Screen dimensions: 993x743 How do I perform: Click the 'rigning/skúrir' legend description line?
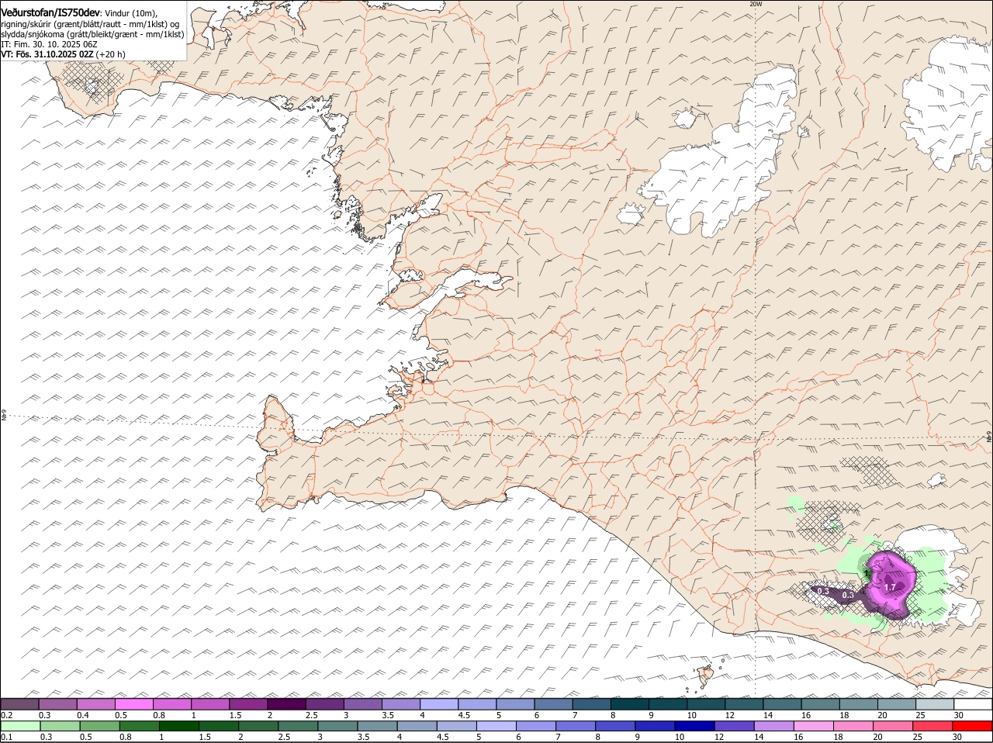[x=90, y=24]
